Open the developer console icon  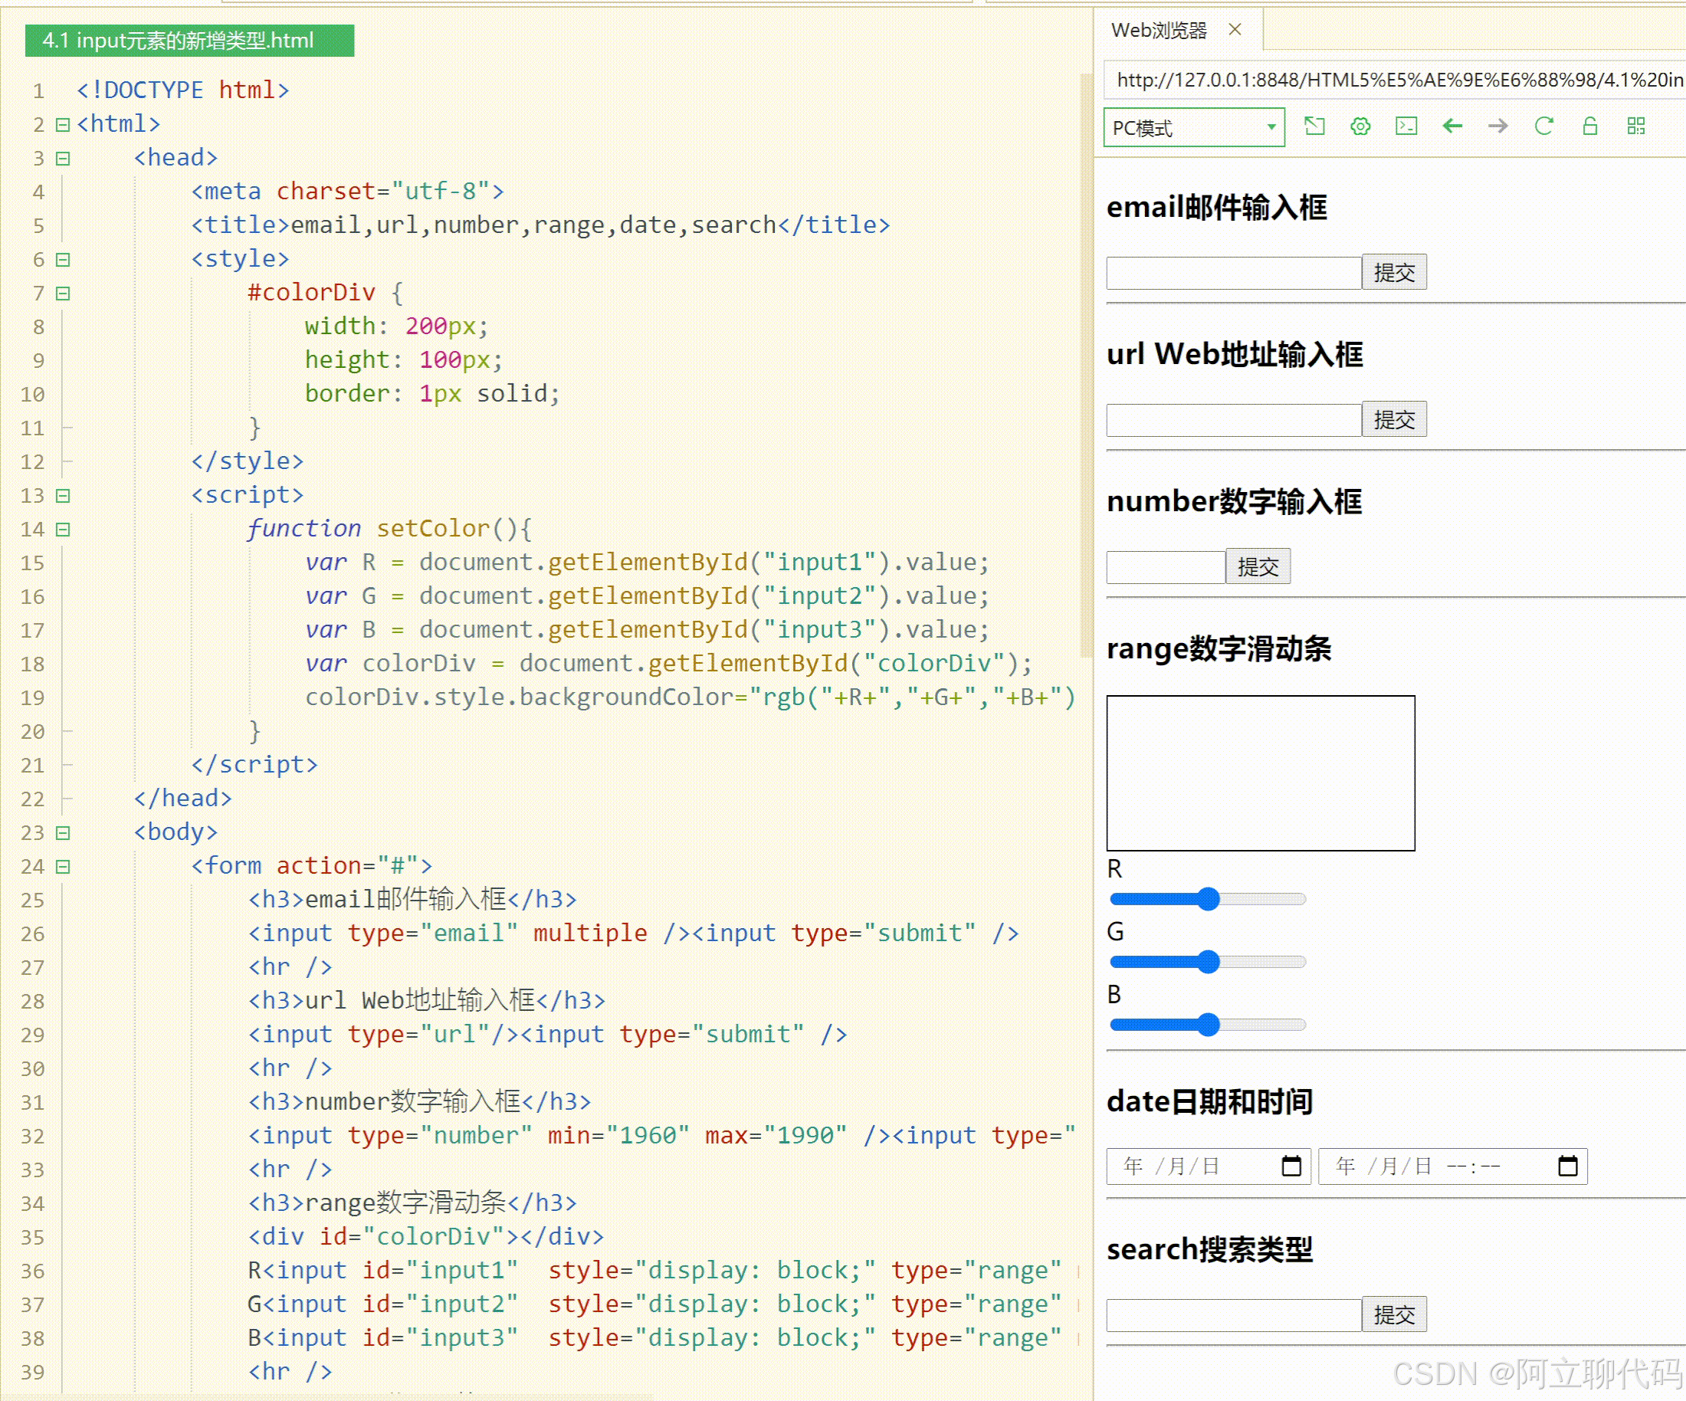1406,126
